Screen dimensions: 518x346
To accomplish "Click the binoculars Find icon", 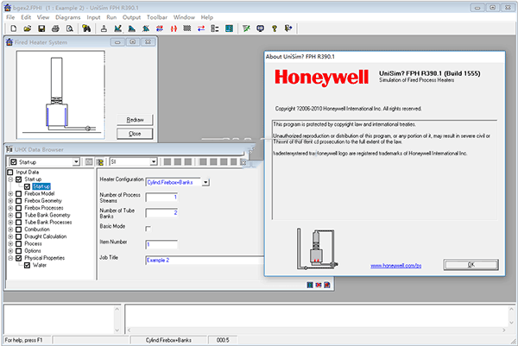I will (86, 28).
